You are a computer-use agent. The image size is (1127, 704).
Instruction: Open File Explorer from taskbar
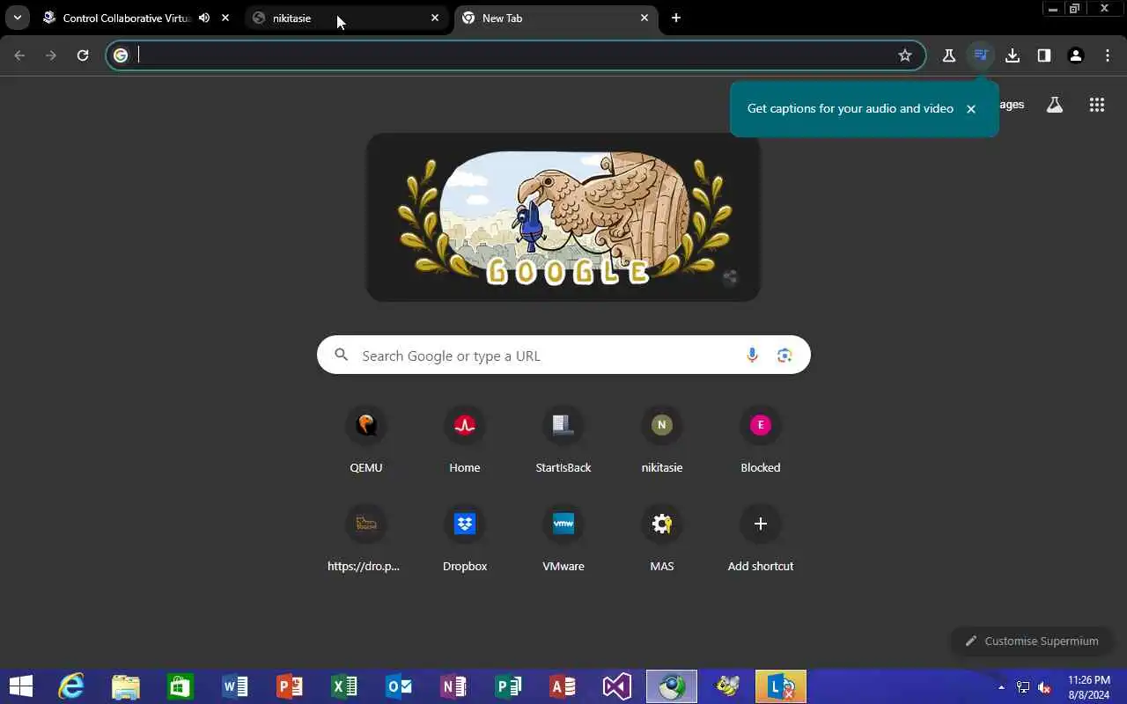click(x=125, y=686)
